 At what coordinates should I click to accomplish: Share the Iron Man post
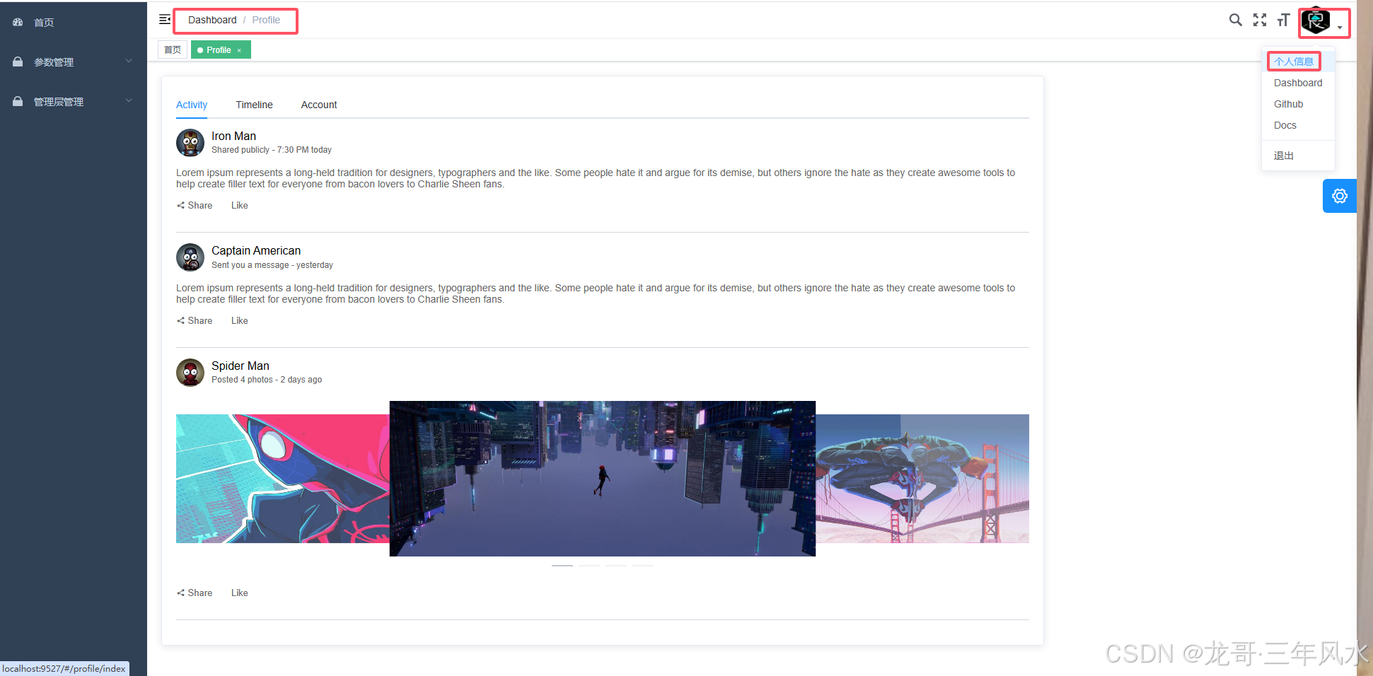coord(195,206)
